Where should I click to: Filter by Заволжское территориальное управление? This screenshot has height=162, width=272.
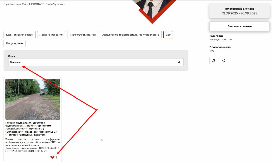click(x=130, y=35)
